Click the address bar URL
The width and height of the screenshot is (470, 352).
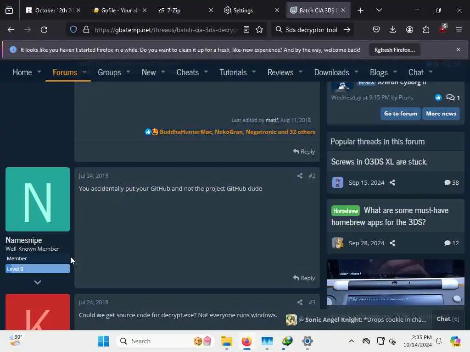pos(165,30)
